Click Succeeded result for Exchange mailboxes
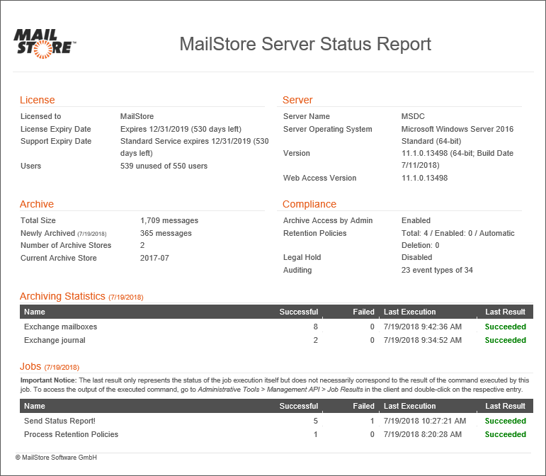The image size is (546, 476). point(505,327)
